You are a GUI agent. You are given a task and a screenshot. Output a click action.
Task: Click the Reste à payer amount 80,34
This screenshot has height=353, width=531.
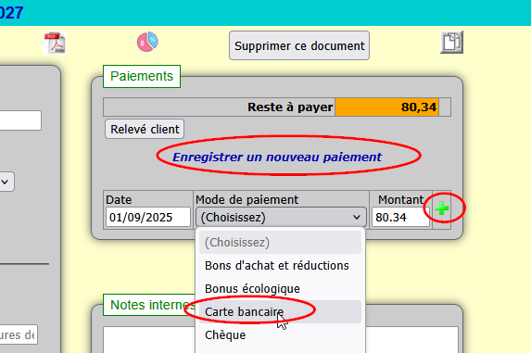click(x=386, y=107)
